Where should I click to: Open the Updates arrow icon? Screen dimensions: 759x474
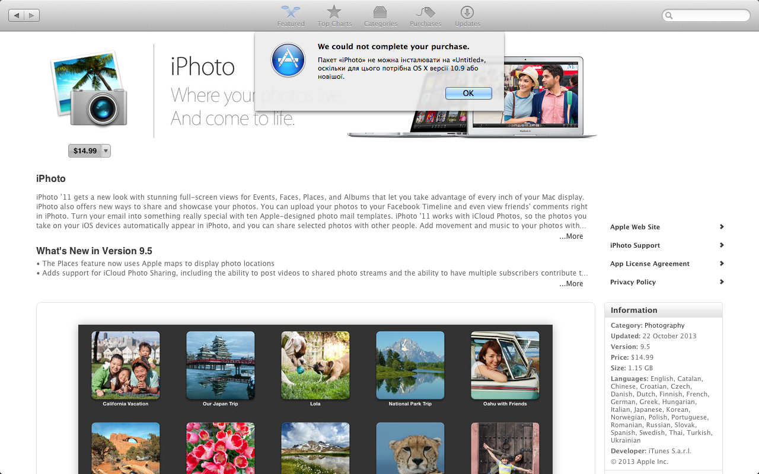pos(467,12)
